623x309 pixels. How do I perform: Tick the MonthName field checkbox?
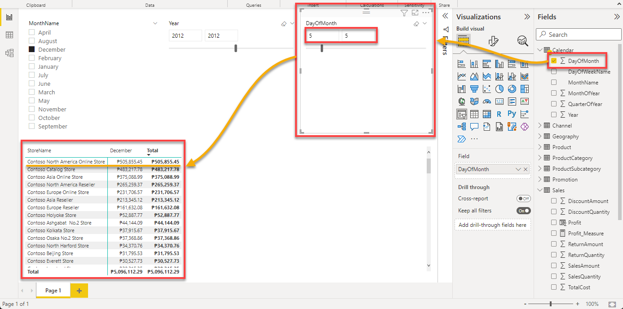pos(554,82)
